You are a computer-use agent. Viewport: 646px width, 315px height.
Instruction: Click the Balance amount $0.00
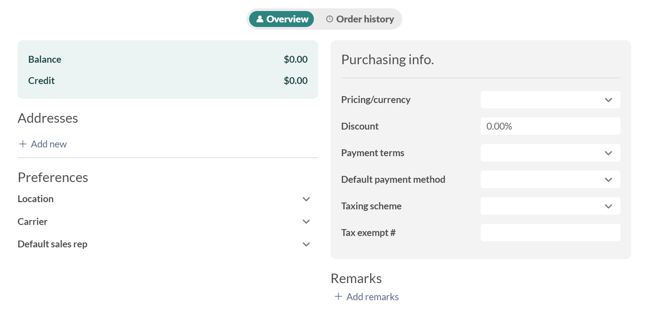click(296, 59)
